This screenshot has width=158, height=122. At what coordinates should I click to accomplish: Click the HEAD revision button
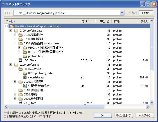[x=146, y=13]
